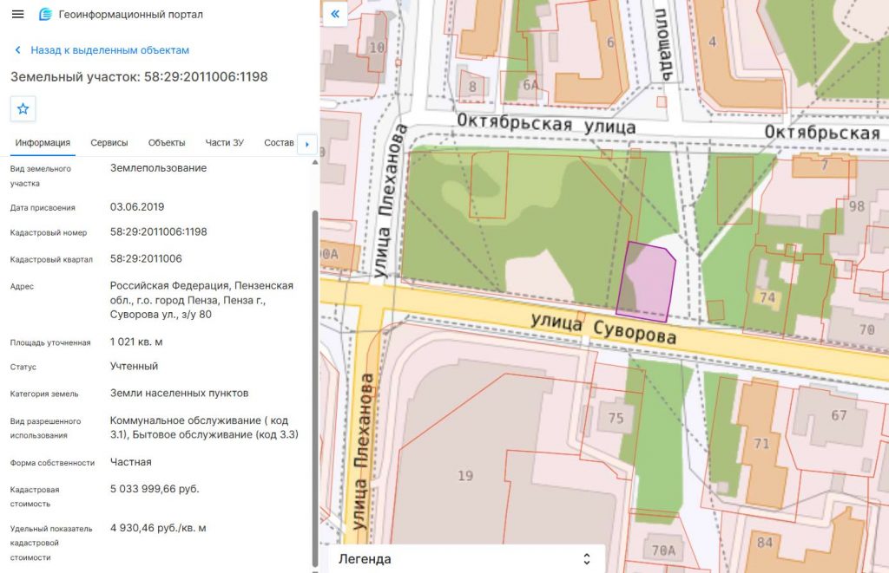Open the Состав tab
The height and width of the screenshot is (573, 889).
point(279,143)
